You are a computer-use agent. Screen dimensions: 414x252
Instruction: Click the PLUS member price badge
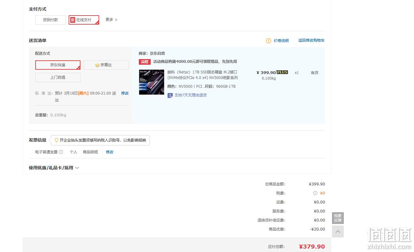[282, 72]
